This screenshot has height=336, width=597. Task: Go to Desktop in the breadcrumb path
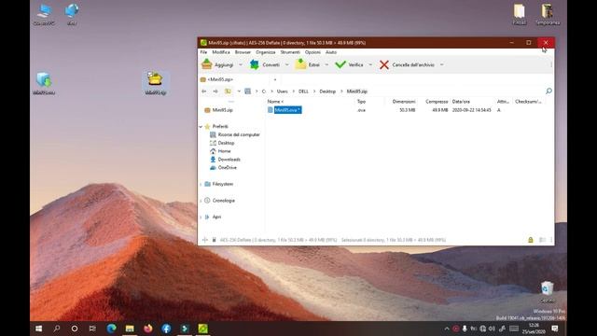point(327,91)
